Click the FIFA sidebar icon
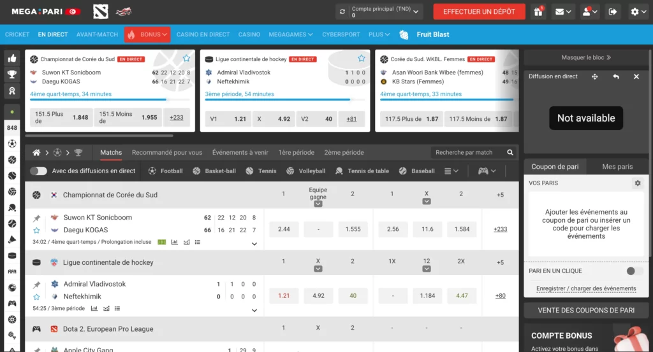The width and height of the screenshot is (653, 352). click(12, 271)
